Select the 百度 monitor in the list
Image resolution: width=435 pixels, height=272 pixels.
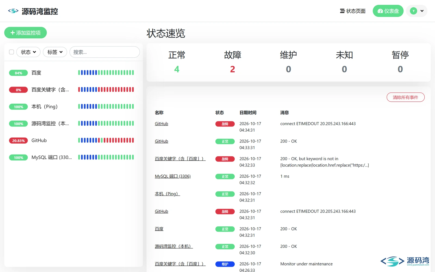pyautogui.click(x=73, y=73)
